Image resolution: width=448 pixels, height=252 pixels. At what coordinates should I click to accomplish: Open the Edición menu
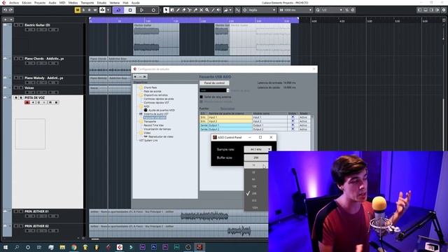27,3
